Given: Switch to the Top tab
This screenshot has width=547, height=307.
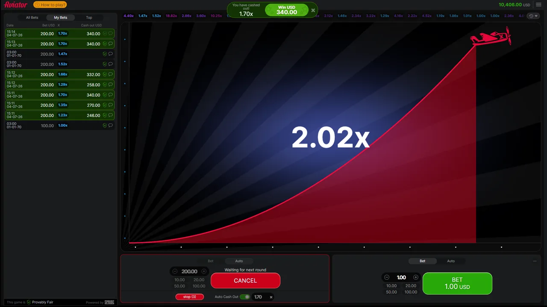Looking at the screenshot, I should 89,17.
